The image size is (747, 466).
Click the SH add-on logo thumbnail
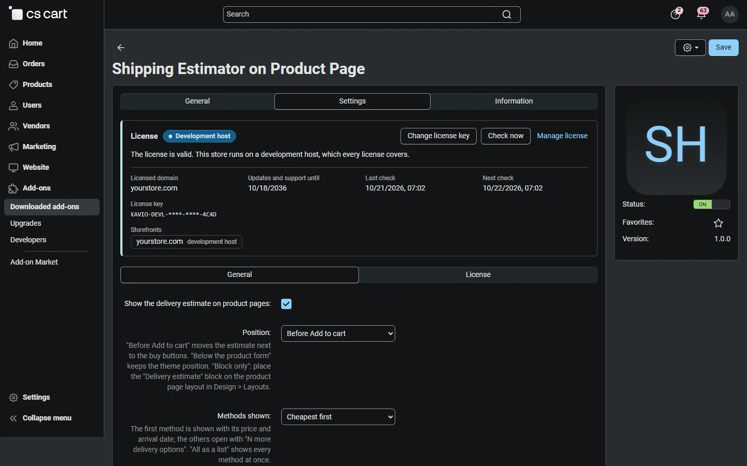point(676,144)
